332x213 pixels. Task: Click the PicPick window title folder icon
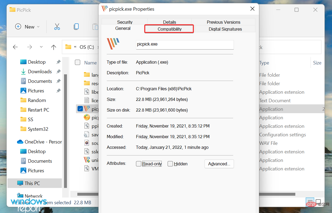click(12, 10)
